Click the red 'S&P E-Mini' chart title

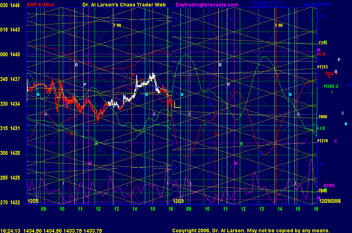[x=41, y=5]
